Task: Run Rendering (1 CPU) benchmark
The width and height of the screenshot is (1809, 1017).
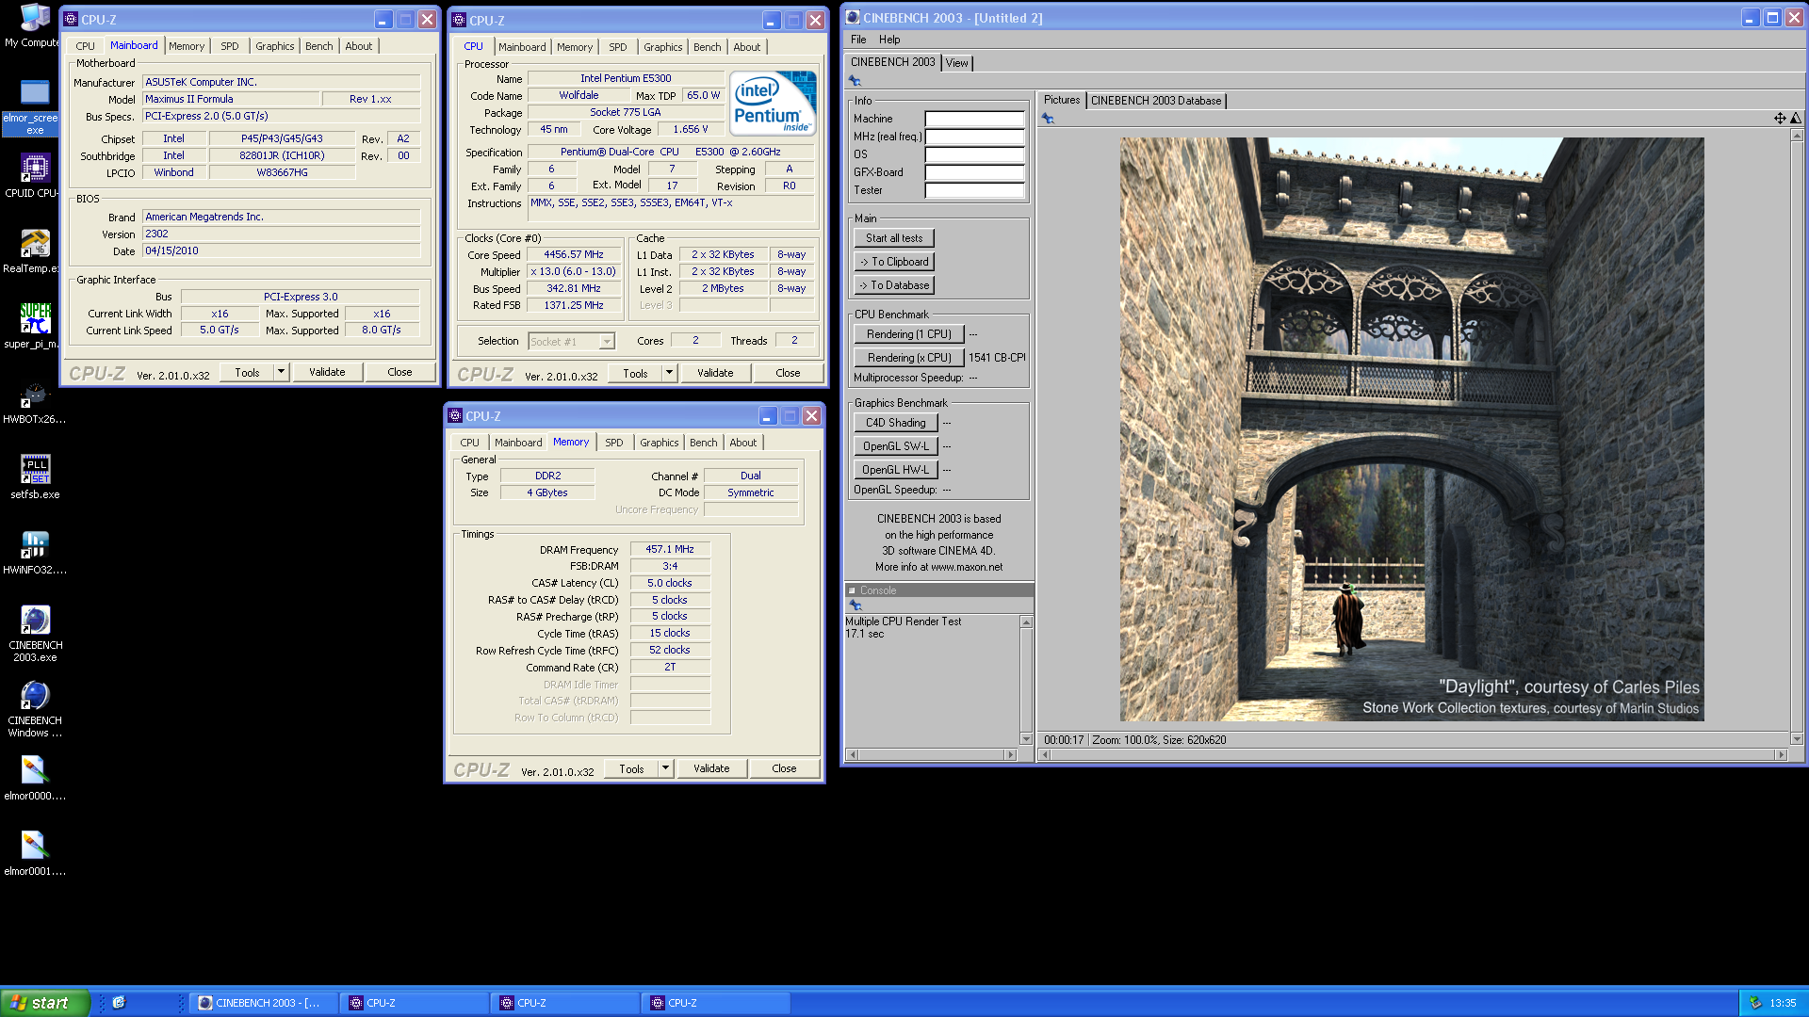Action: pyautogui.click(x=908, y=334)
